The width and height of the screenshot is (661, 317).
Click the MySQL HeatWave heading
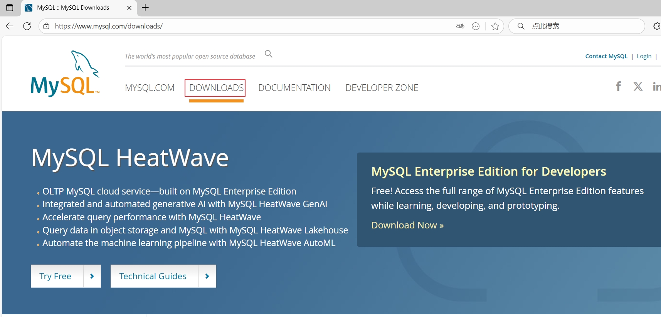pos(130,158)
